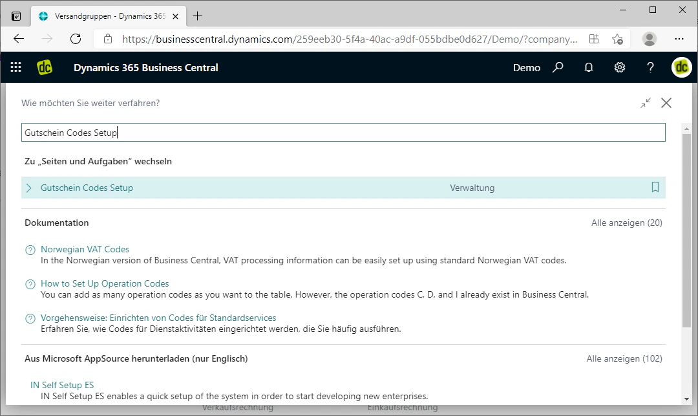Click help icon beside Standardservices article
The image size is (698, 416).
pos(30,318)
